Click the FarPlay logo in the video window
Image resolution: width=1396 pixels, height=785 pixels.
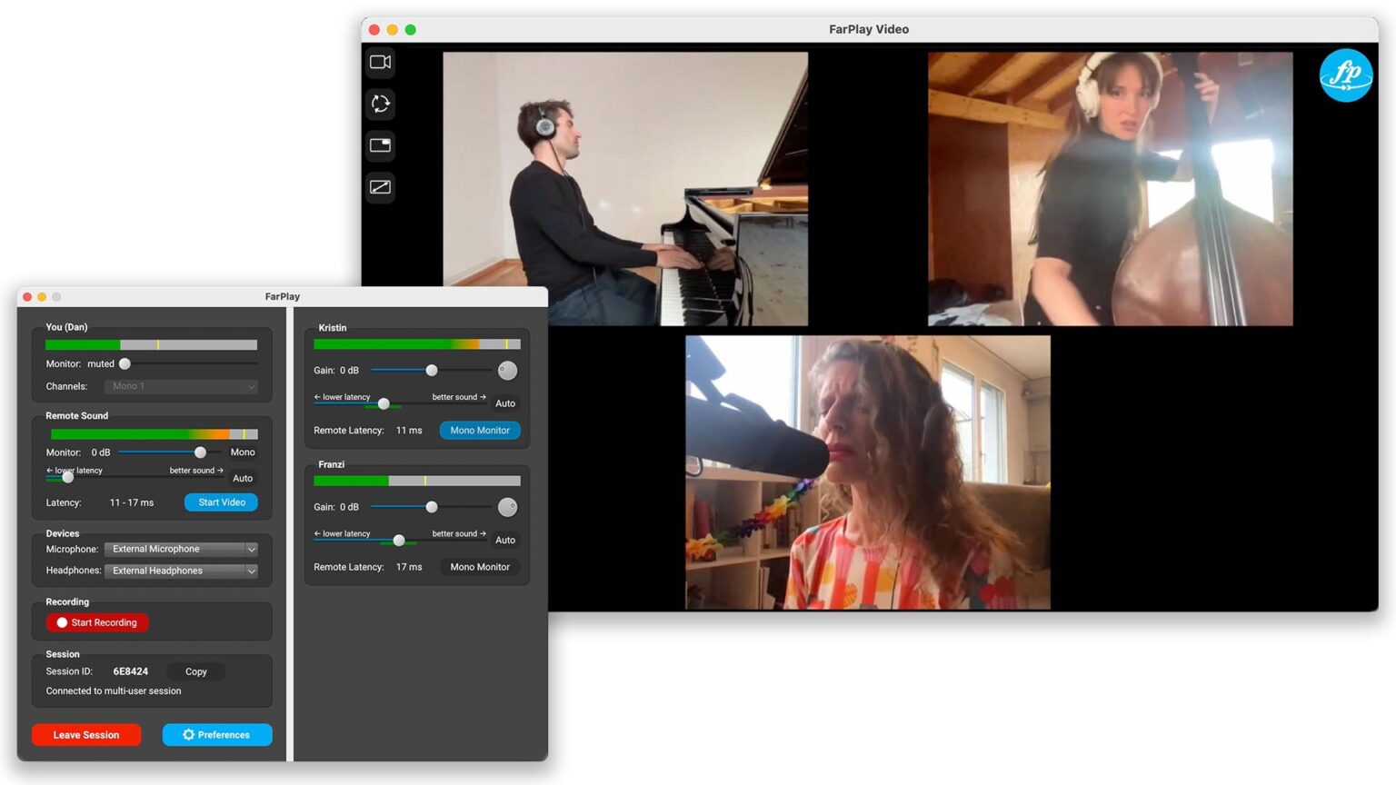point(1346,75)
